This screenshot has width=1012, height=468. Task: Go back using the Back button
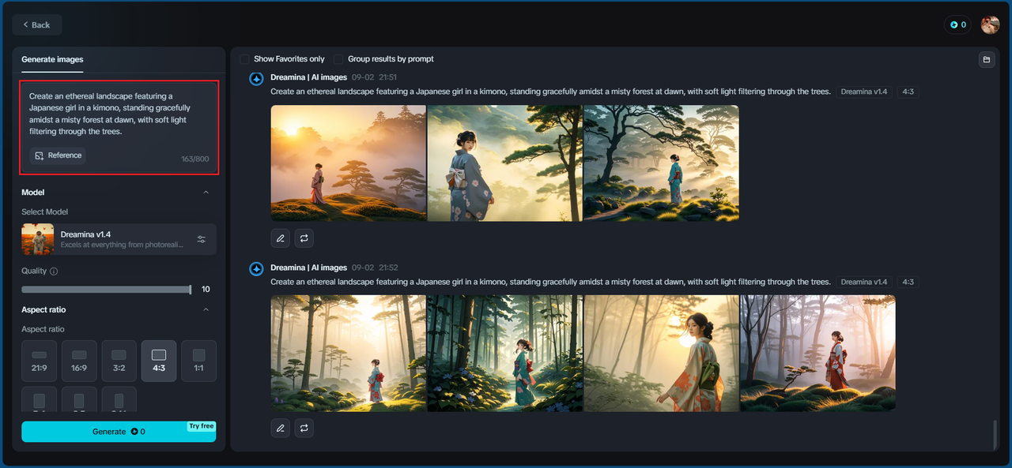[x=37, y=24]
